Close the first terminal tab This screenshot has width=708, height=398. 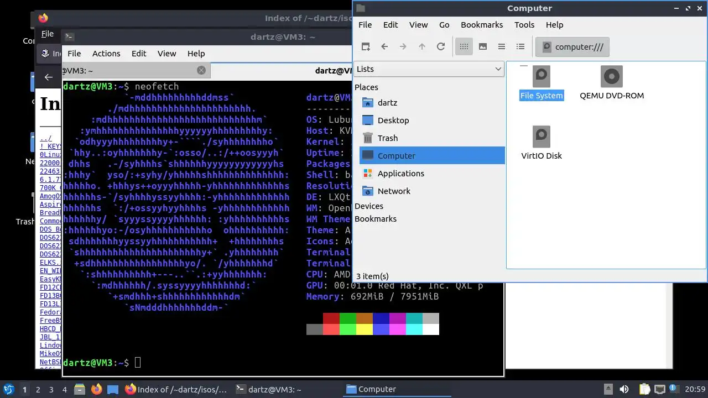point(201,70)
